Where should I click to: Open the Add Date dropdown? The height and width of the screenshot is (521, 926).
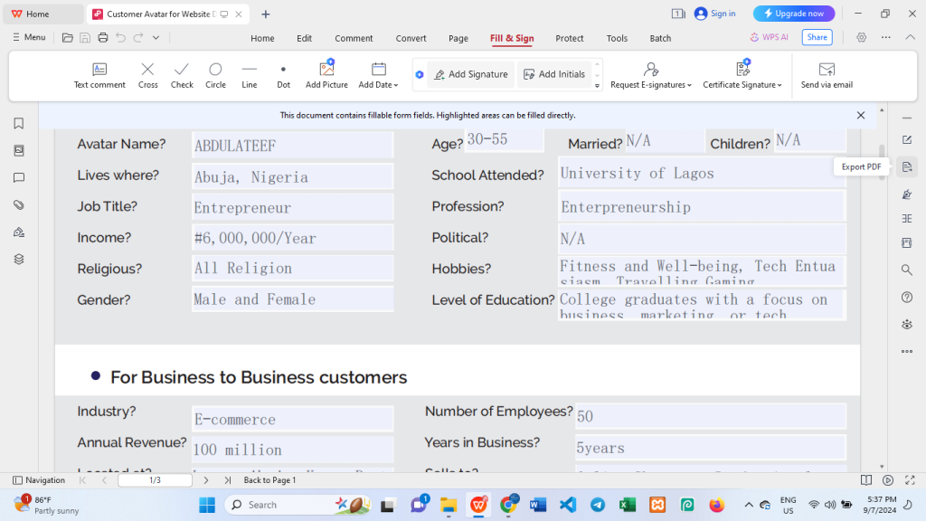pyautogui.click(x=379, y=76)
